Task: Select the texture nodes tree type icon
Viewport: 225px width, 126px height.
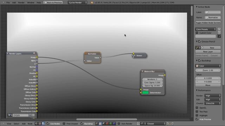Action: coord(40,124)
